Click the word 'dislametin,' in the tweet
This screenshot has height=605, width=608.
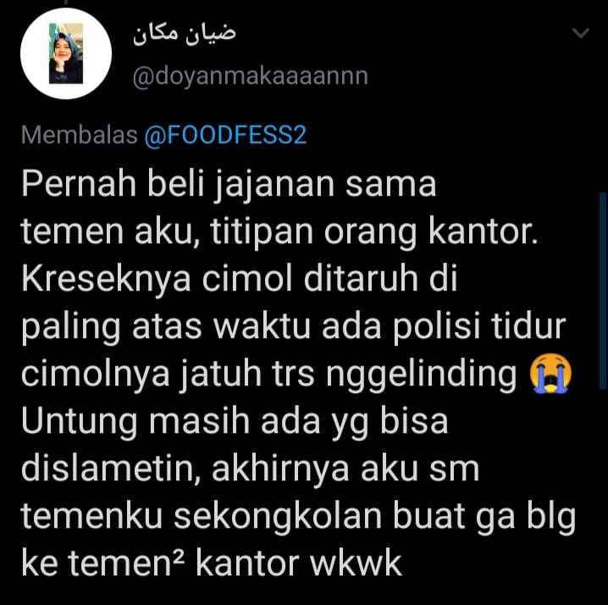point(111,469)
